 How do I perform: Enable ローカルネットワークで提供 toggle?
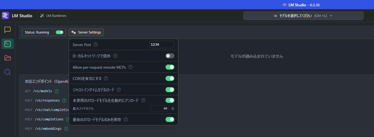170,56
